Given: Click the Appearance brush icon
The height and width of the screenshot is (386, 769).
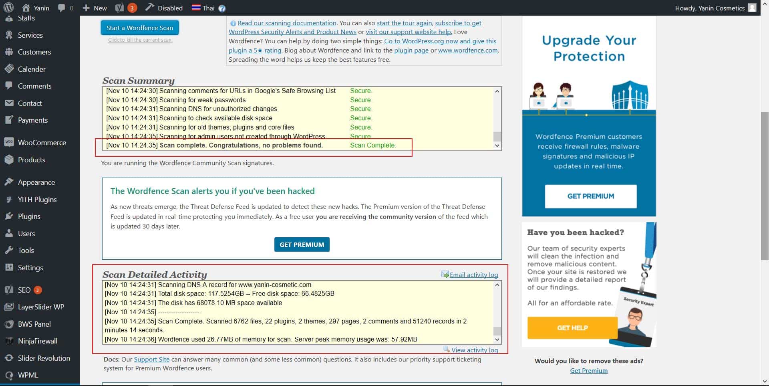Looking at the screenshot, I should click(x=9, y=182).
